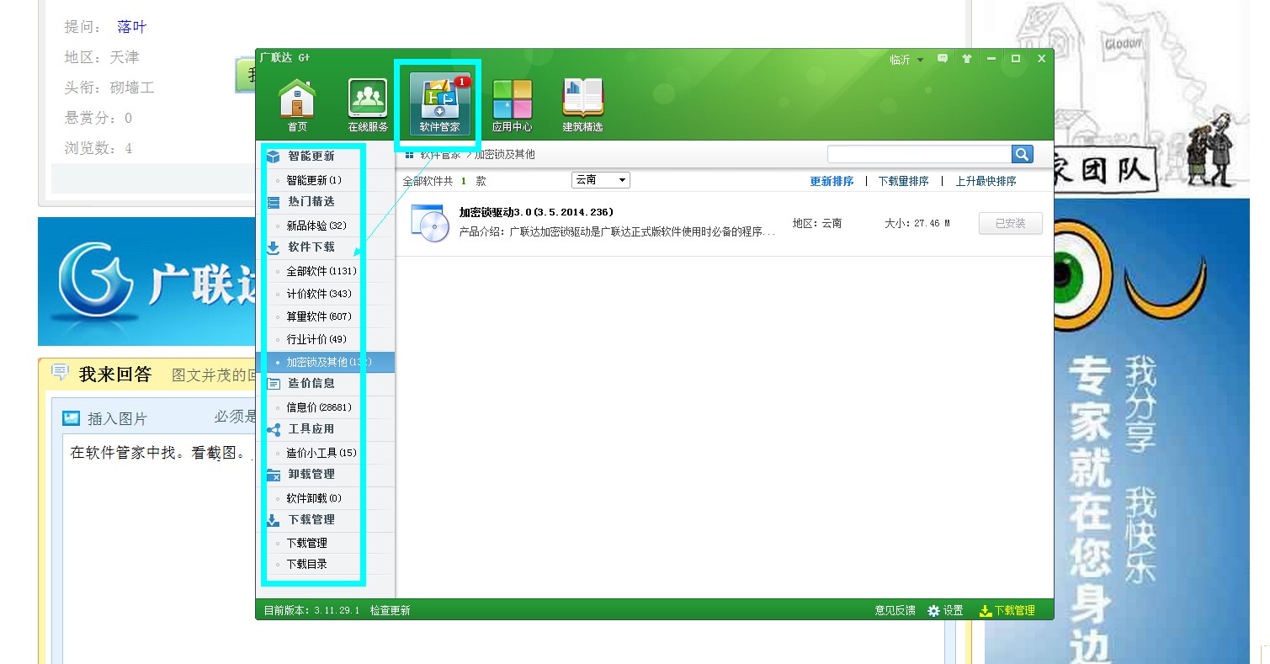Click the 软件管家 breadcrumb link
Image resolution: width=1270 pixels, height=664 pixels.
tap(440, 155)
